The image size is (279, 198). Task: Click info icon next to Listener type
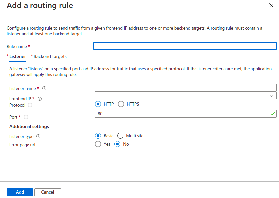(x=38, y=136)
